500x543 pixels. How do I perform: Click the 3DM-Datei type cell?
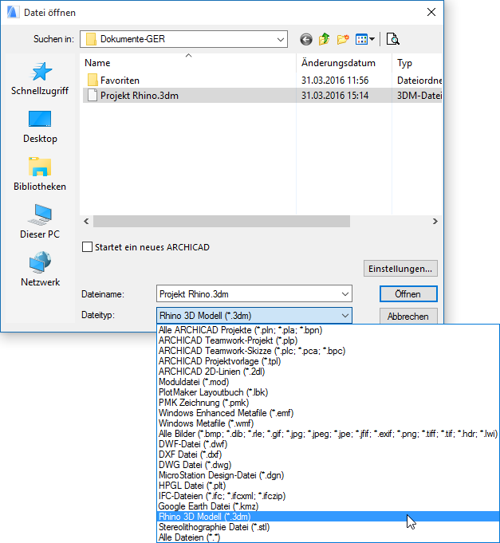click(419, 96)
